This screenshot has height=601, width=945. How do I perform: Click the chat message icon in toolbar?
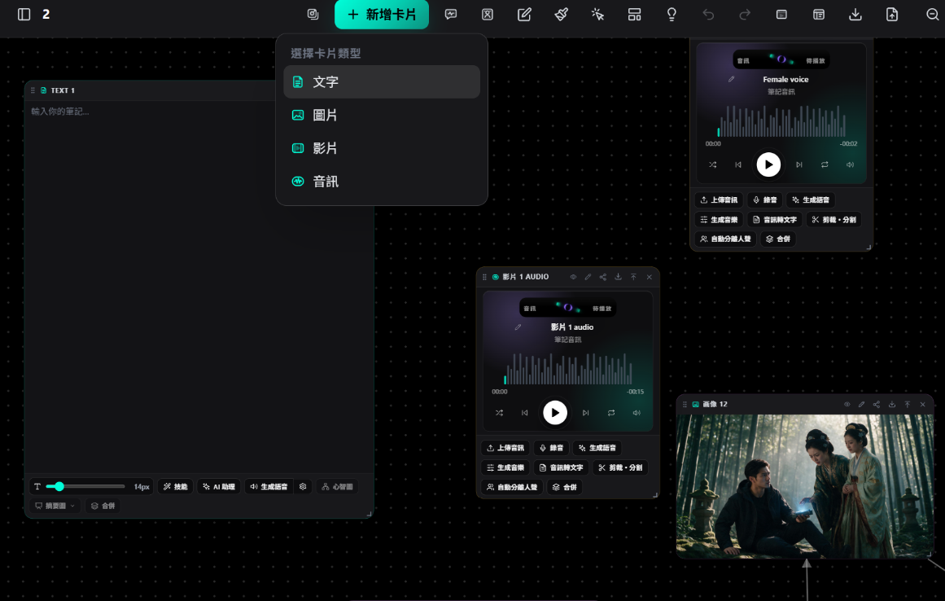pos(451,15)
